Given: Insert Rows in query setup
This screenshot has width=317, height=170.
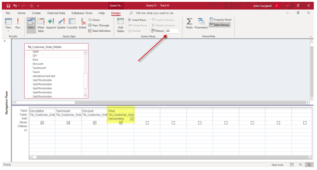Looking at the screenshot, I should [137, 20].
